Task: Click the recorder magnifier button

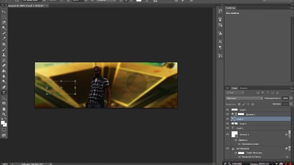Action: (229, 164)
